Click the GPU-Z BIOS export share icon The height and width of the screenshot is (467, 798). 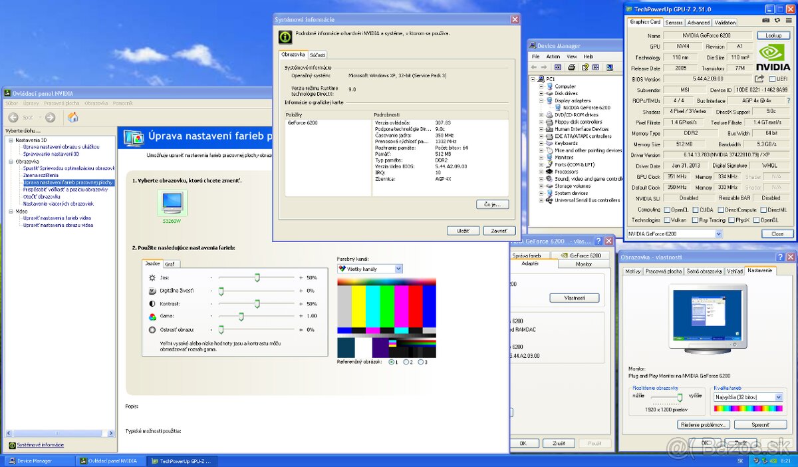759,78
